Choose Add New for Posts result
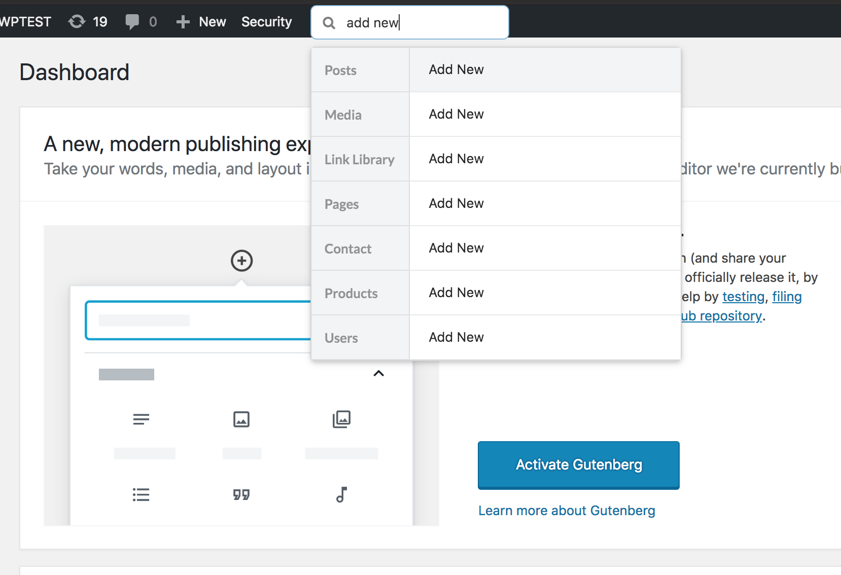This screenshot has height=575, width=841. [456, 69]
